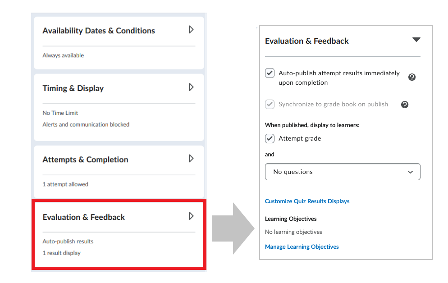This screenshot has height=283, width=448.
Task: Expand Attempts & Completion arrow
Action: (x=191, y=159)
